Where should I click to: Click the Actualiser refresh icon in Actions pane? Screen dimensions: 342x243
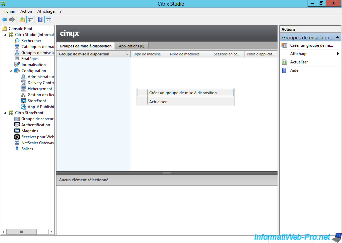click(x=284, y=62)
